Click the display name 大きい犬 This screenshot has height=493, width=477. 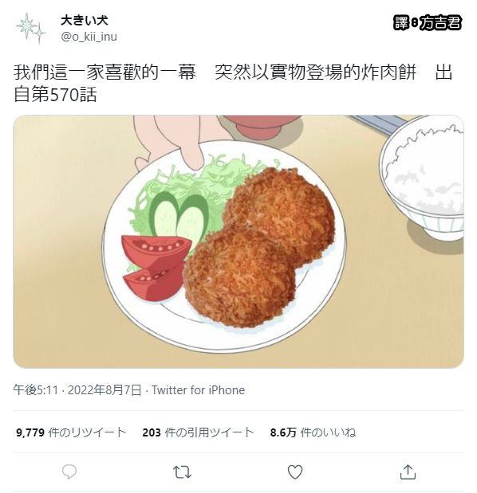pos(85,21)
